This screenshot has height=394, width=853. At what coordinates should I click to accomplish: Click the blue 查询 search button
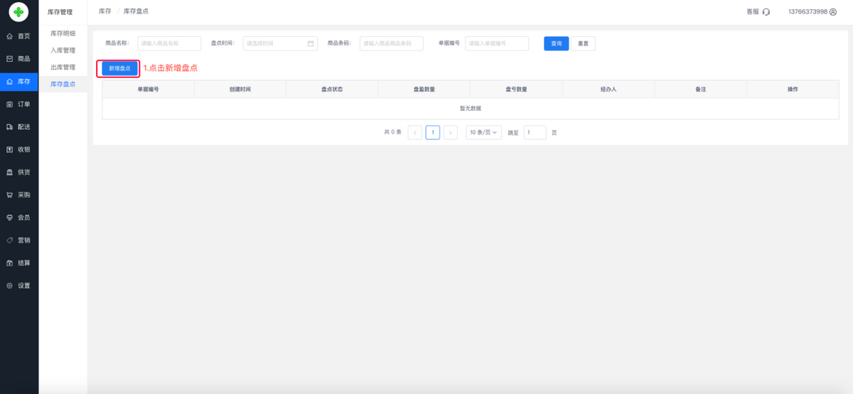point(557,43)
